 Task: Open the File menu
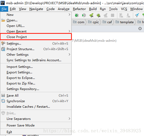(4, 9)
